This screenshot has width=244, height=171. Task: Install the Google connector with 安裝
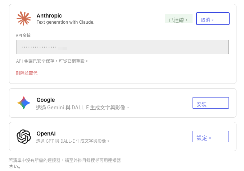click(211, 103)
